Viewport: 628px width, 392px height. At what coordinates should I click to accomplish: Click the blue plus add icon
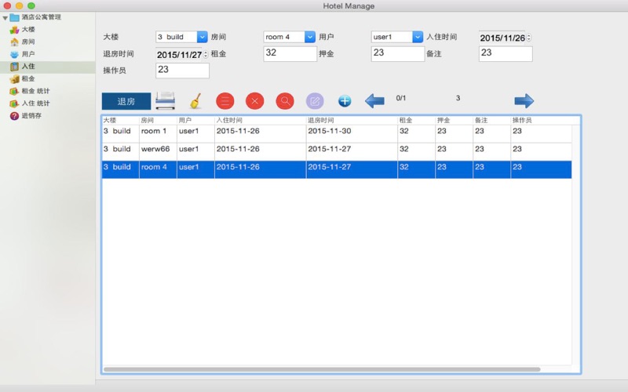point(345,100)
